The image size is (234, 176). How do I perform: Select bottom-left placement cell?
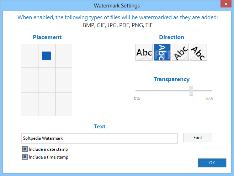[x=30, y=104]
